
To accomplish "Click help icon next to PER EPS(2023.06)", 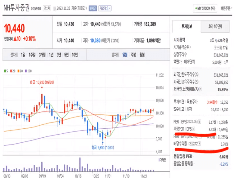I will [x=200, y=122].
